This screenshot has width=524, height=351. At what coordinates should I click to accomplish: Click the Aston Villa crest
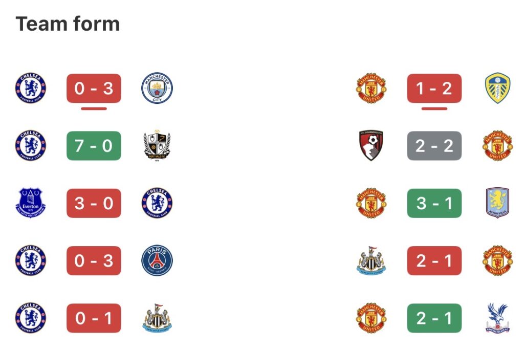tap(497, 203)
